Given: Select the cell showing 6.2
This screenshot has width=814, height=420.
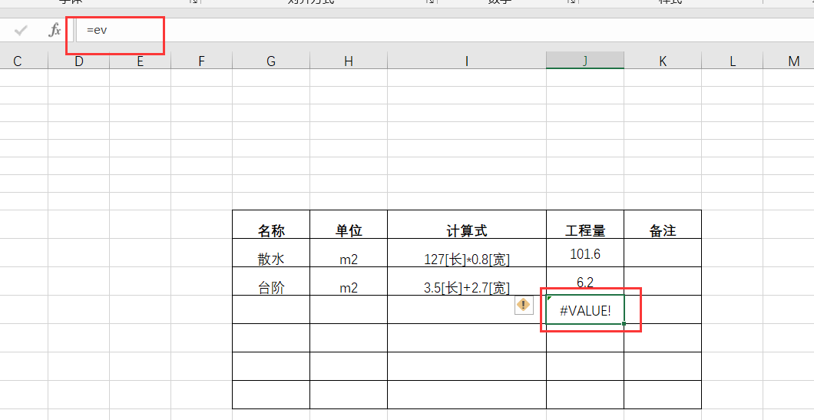Looking at the screenshot, I should 585,282.
